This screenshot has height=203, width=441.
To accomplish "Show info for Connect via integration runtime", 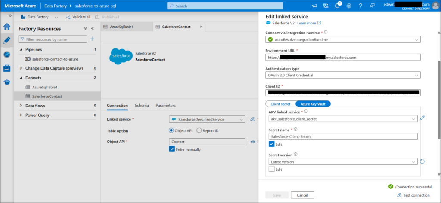I will [326, 32].
